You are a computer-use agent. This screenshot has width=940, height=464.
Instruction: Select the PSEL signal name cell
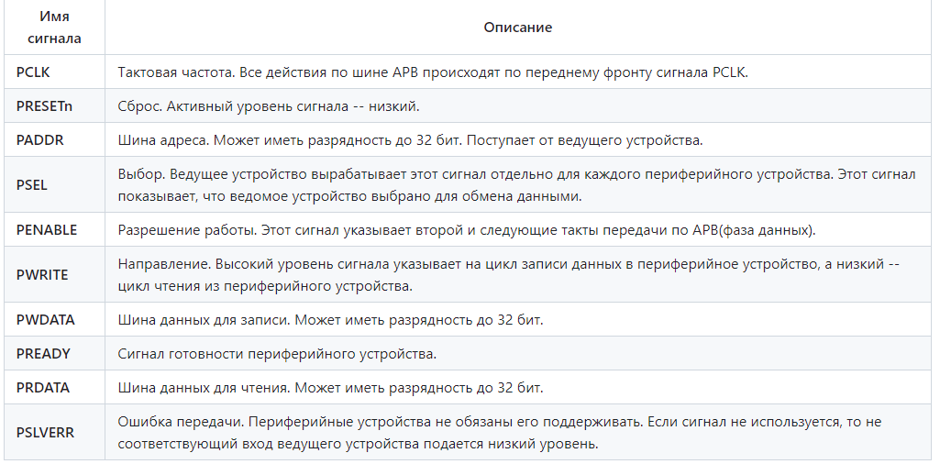click(31, 185)
